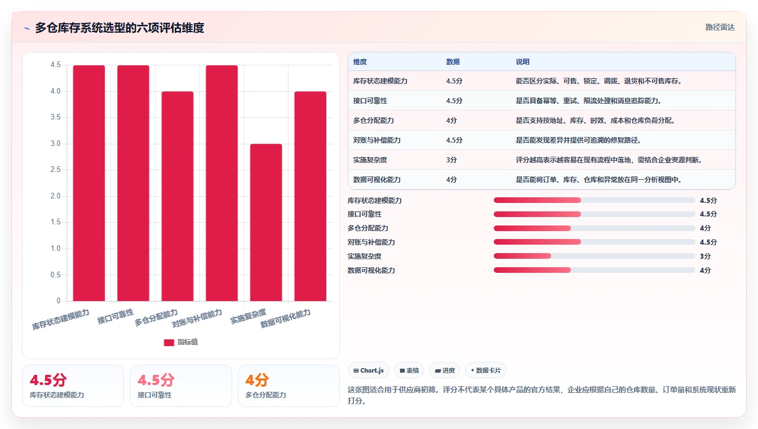This screenshot has height=429, width=758.
Task: Click the 接口可靠性 label in the progress list
Action: click(365, 214)
